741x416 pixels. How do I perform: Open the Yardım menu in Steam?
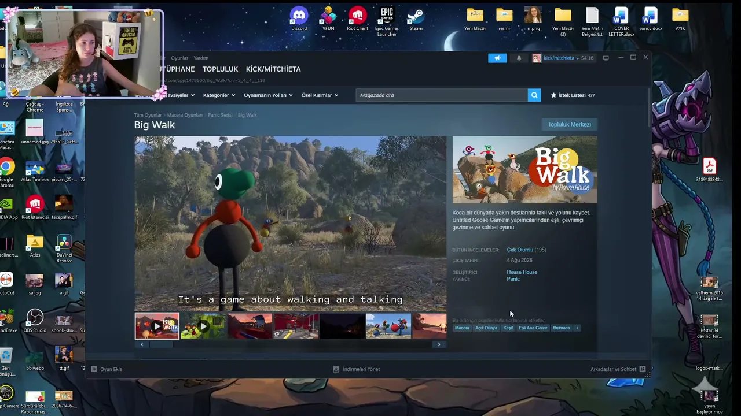(201, 58)
